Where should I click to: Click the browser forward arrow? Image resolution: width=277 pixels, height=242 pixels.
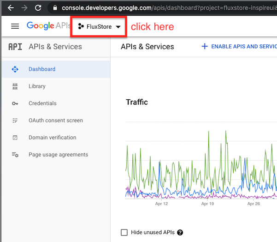point(24,8)
